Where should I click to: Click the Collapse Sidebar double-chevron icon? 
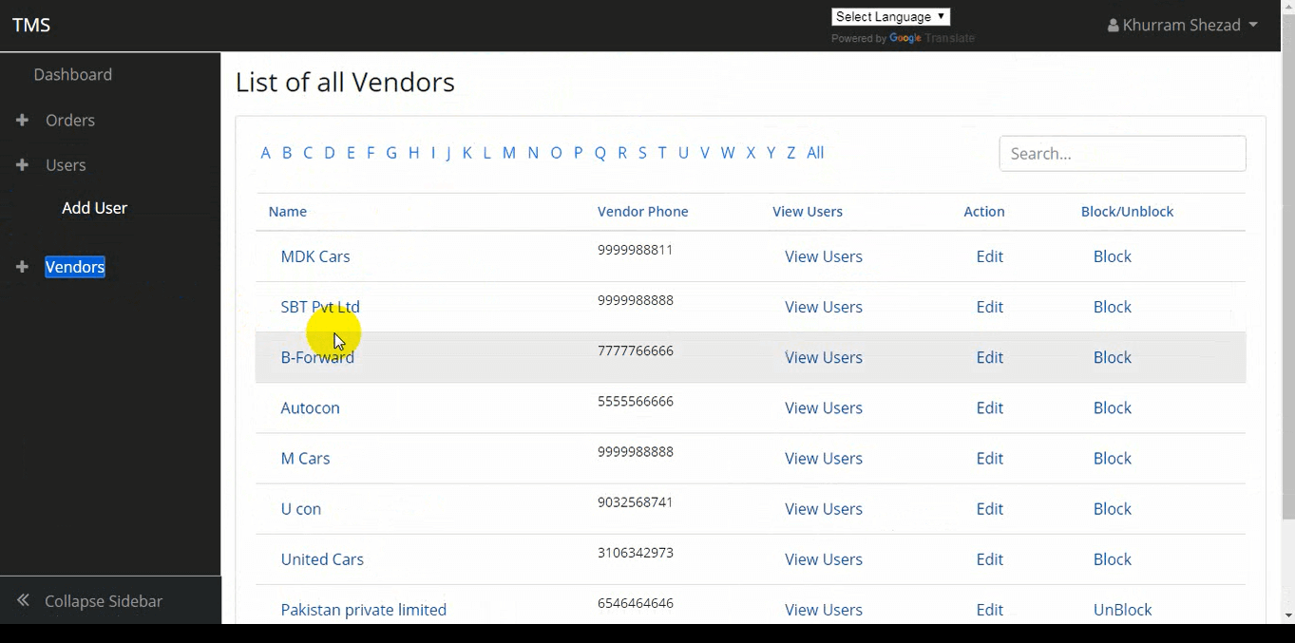pos(23,600)
